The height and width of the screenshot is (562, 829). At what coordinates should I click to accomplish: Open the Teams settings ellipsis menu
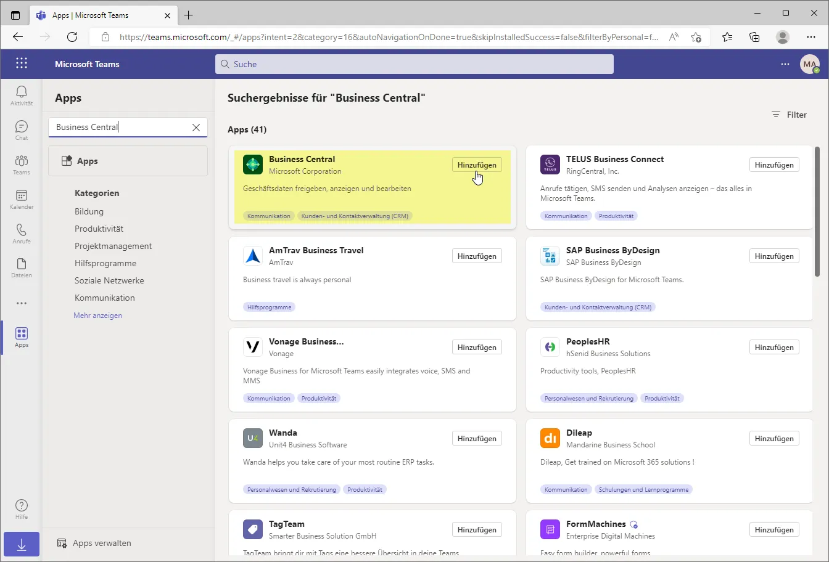pos(785,64)
